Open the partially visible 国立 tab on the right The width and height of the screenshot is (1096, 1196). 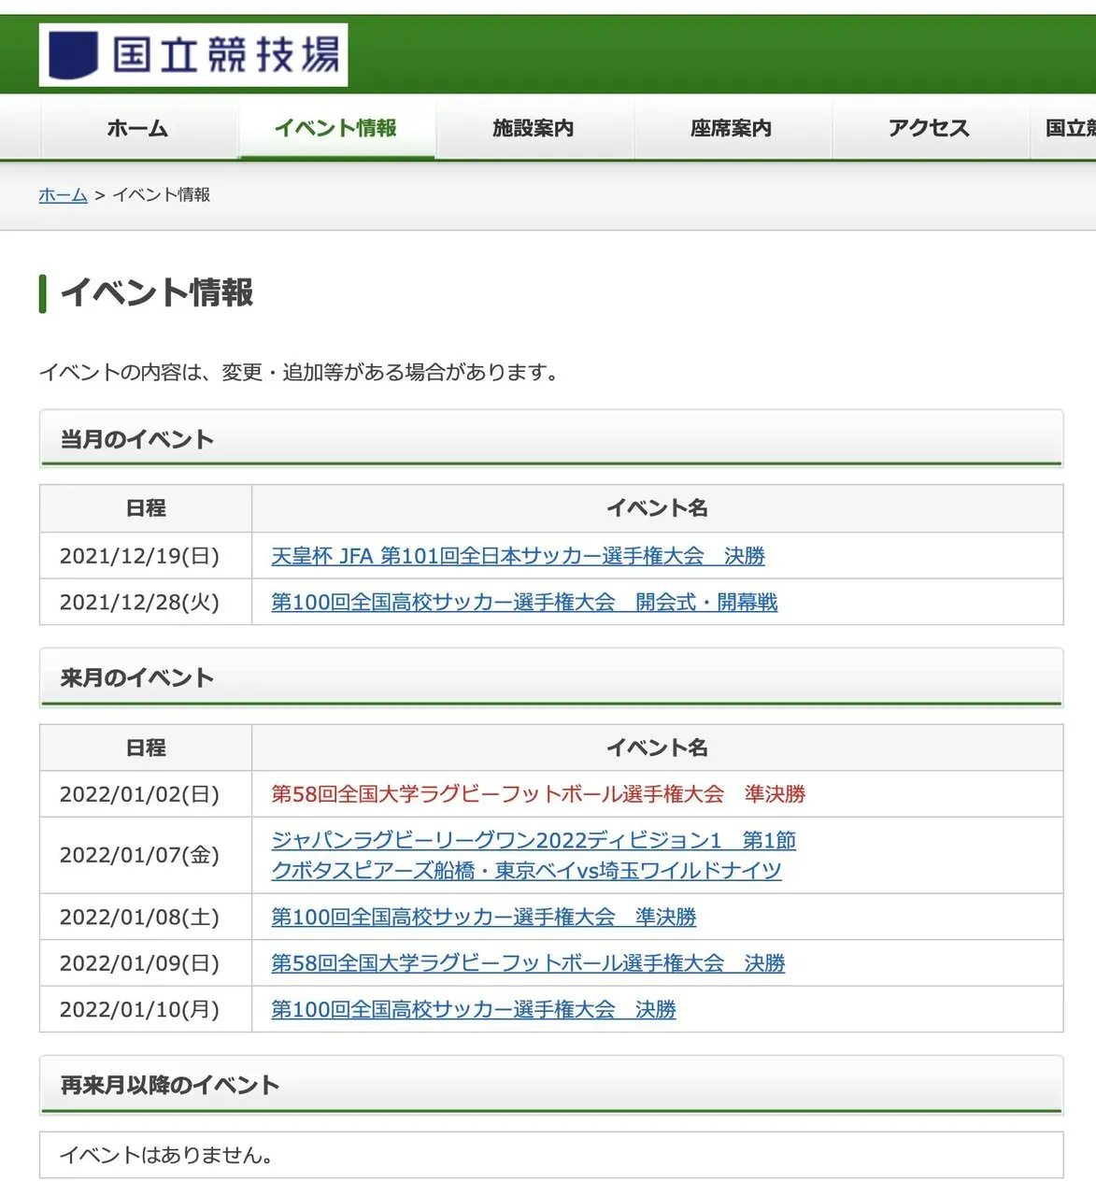1070,129
